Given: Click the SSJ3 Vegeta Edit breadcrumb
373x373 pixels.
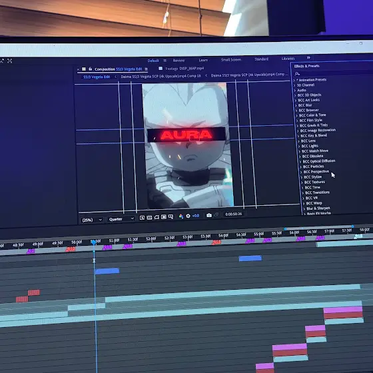Looking at the screenshot, I should click(x=97, y=77).
